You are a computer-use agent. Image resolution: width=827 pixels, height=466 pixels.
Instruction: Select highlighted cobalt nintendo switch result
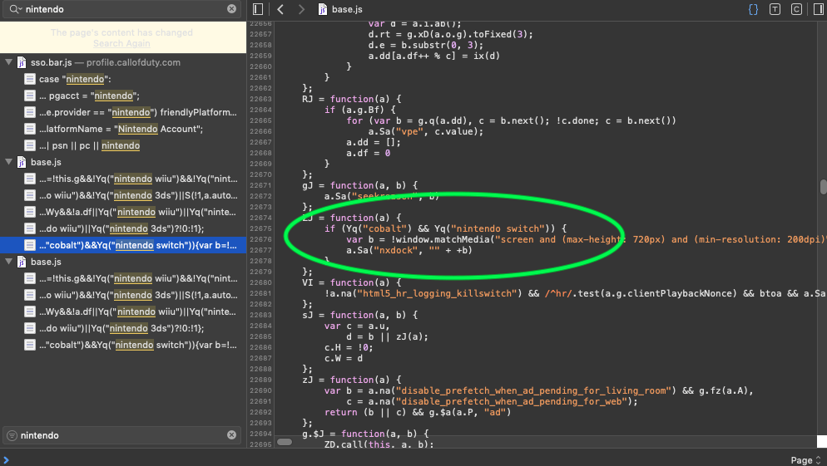(x=123, y=245)
